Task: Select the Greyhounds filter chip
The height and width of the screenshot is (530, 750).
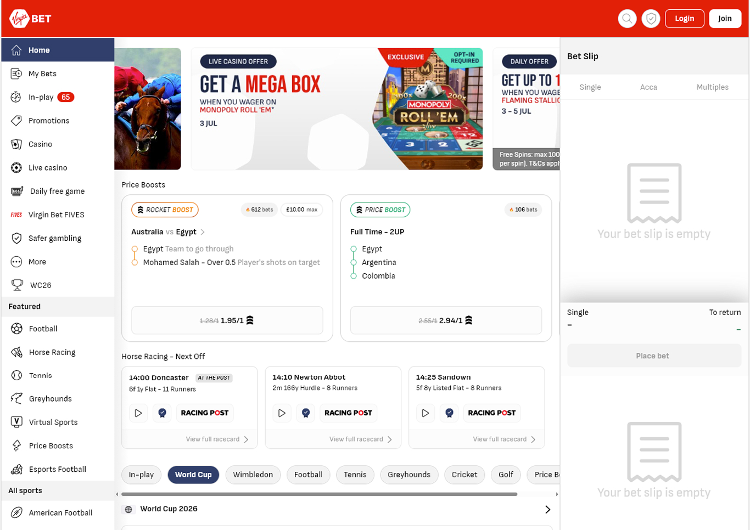Action: (x=409, y=475)
